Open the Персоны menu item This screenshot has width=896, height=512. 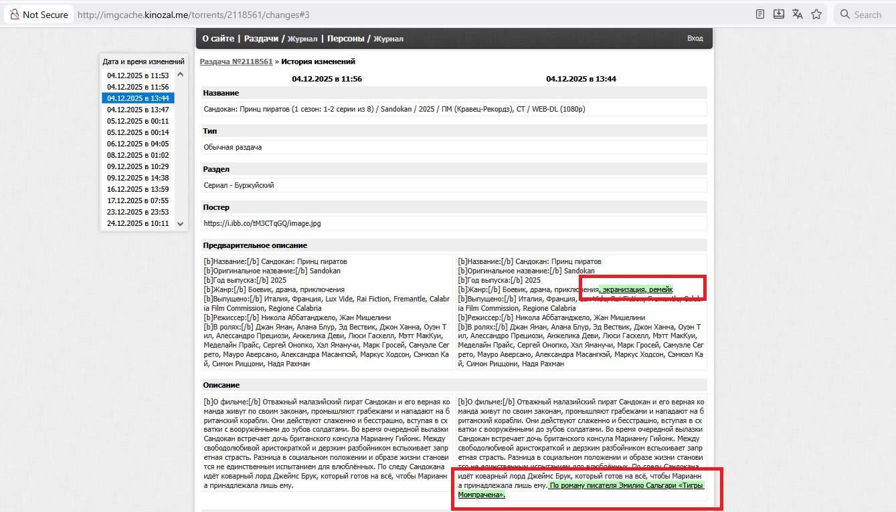point(345,39)
